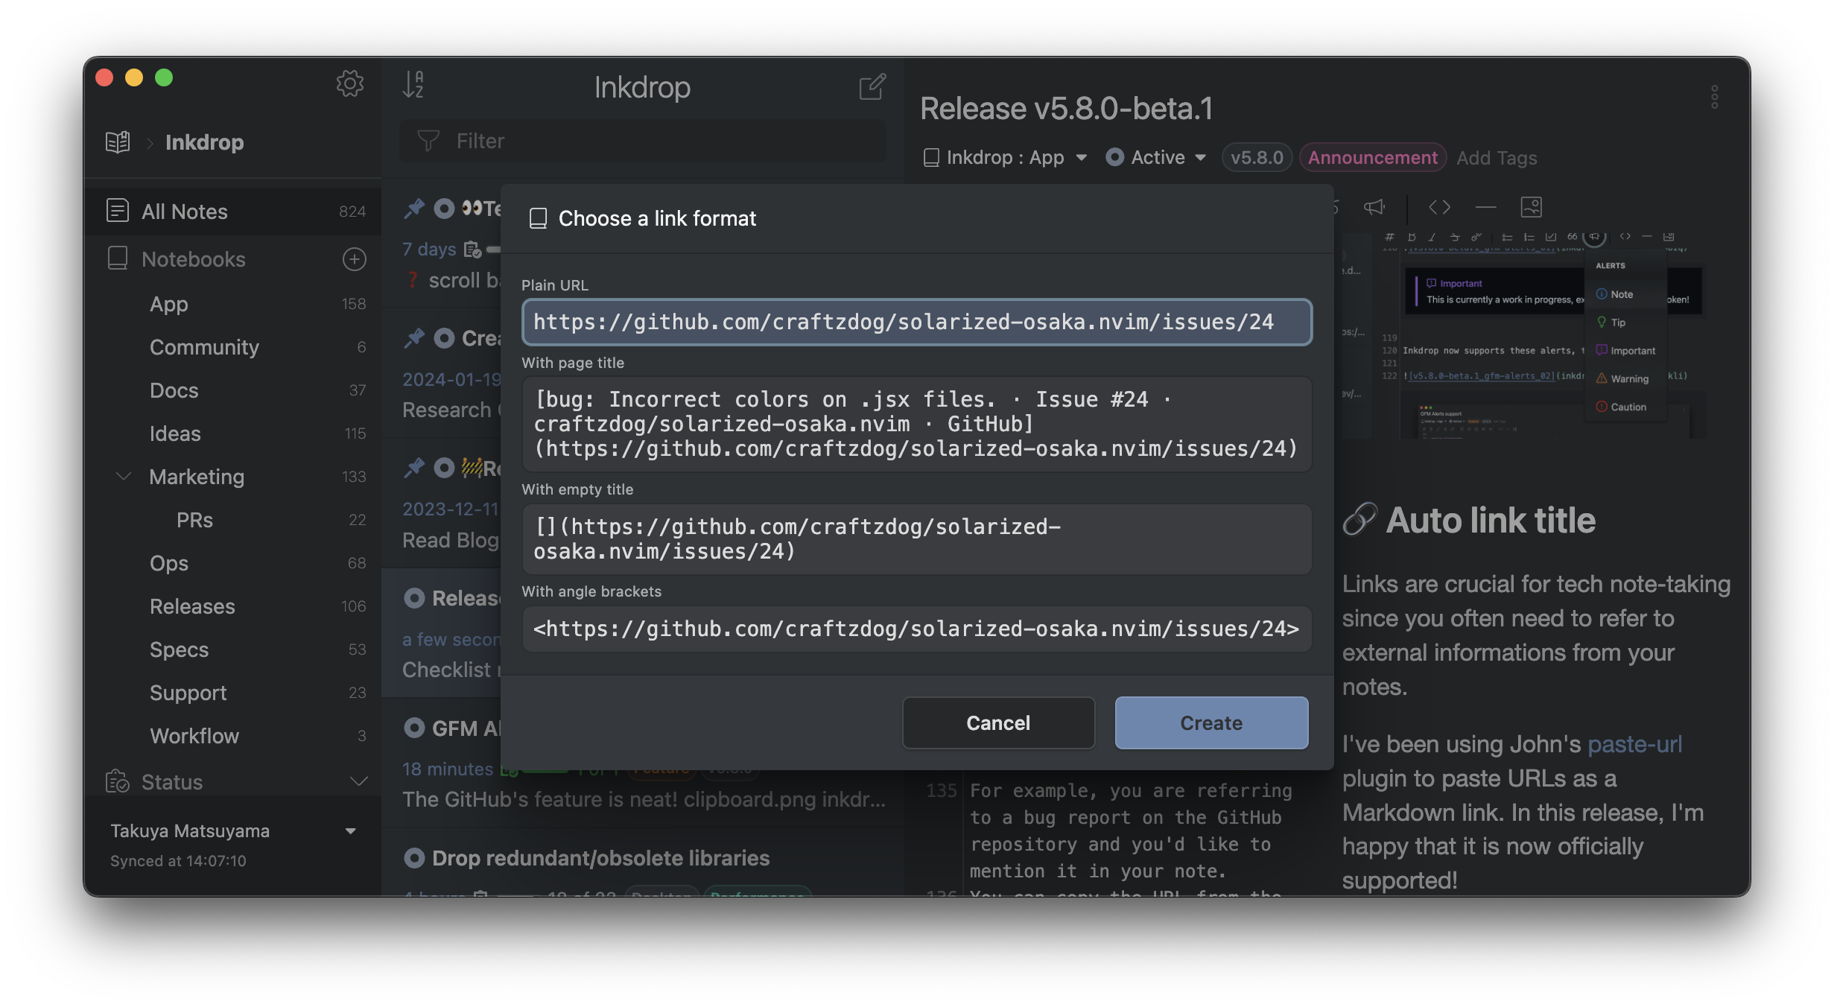The image size is (1834, 1007).
Task: Select the 'With page title' link format option
Action: click(916, 424)
